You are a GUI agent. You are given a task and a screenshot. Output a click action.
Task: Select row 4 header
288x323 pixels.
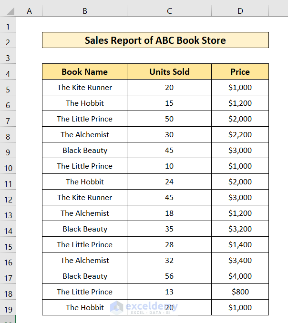pos(8,74)
